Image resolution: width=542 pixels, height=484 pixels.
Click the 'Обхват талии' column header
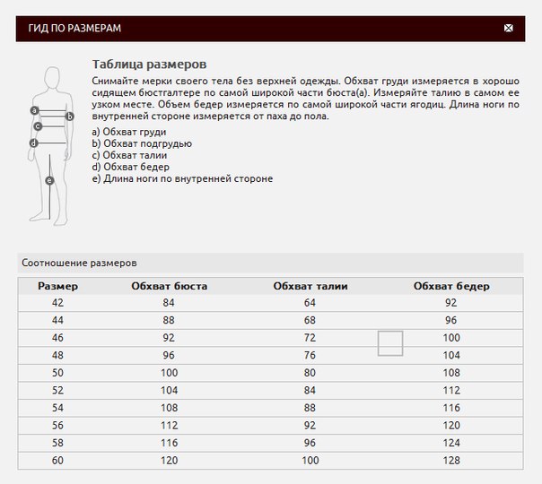click(310, 286)
